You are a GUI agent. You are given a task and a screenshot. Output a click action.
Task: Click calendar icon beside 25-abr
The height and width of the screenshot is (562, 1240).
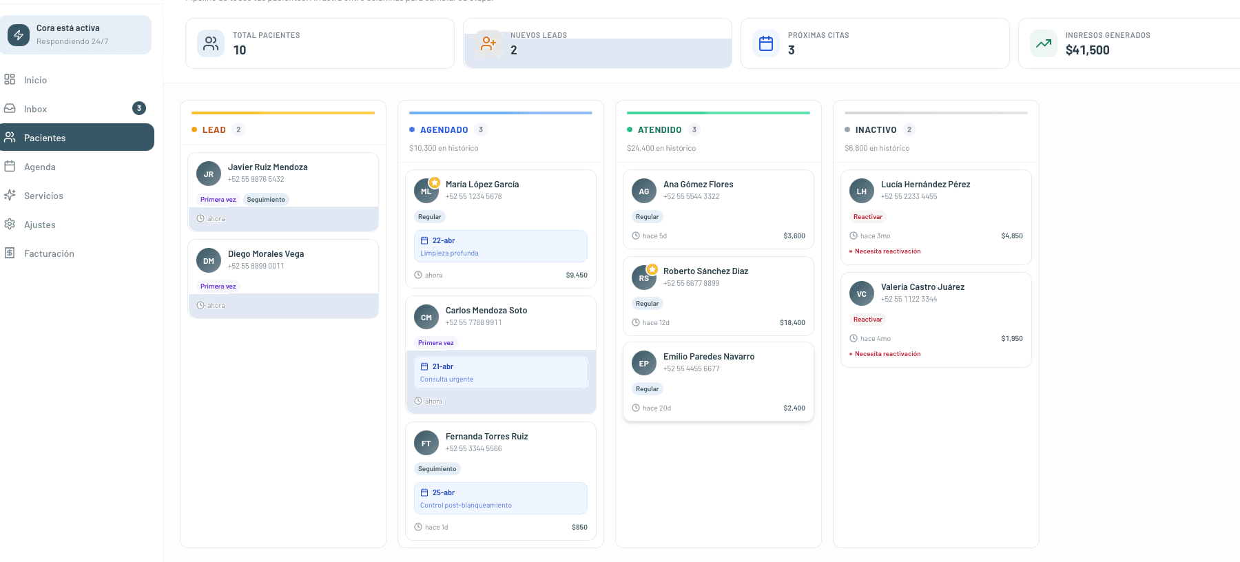click(424, 492)
